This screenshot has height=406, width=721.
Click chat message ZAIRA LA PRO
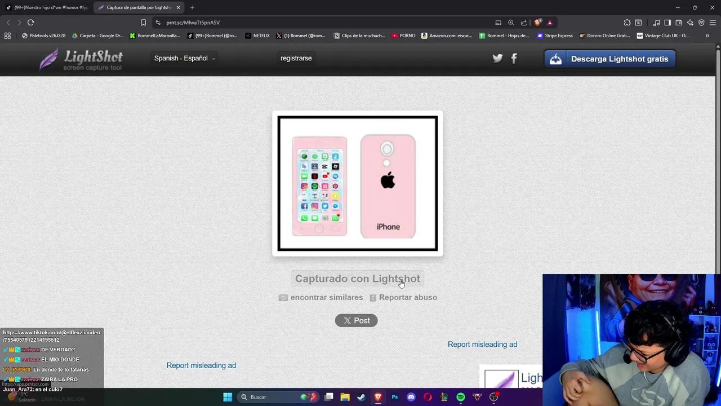[x=59, y=379]
